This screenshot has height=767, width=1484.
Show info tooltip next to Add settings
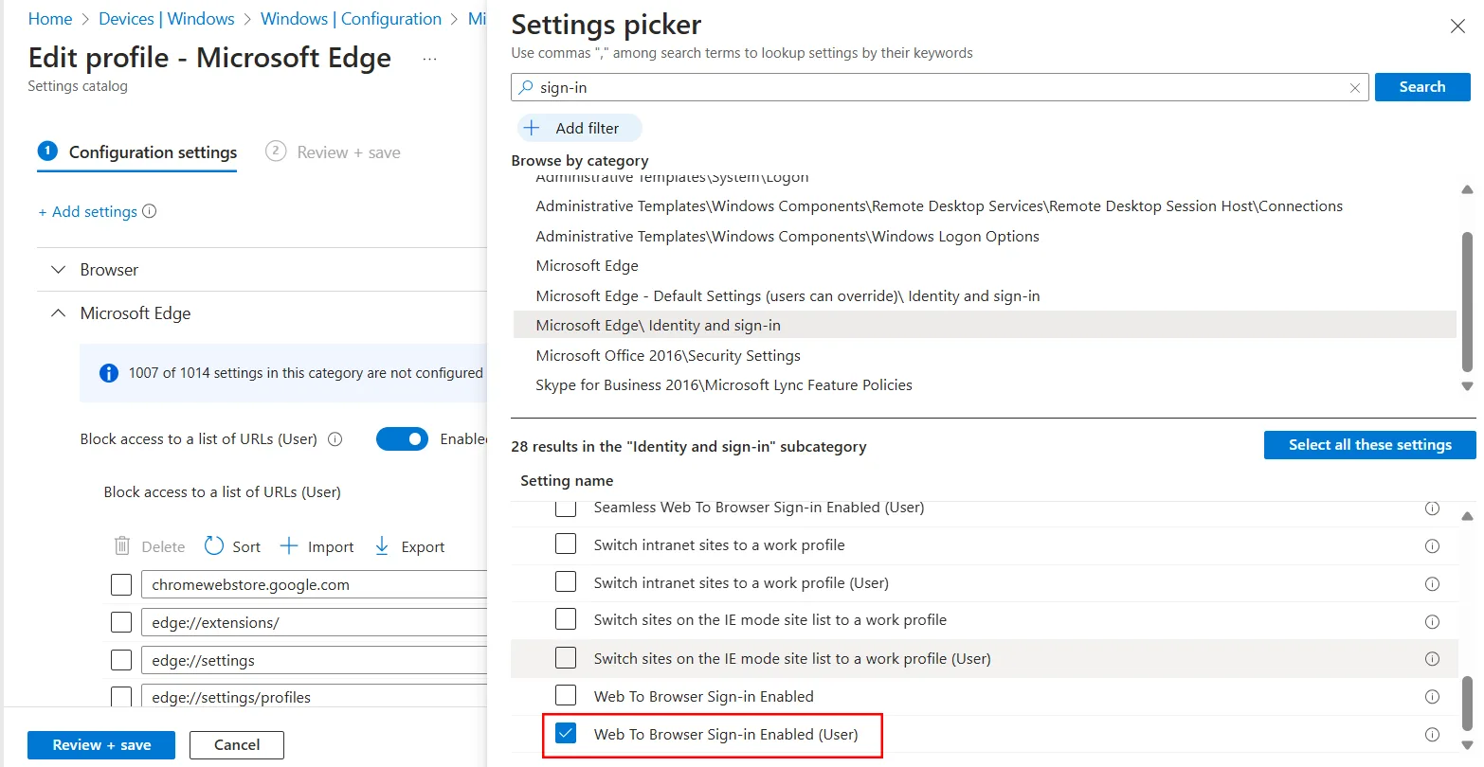149,211
